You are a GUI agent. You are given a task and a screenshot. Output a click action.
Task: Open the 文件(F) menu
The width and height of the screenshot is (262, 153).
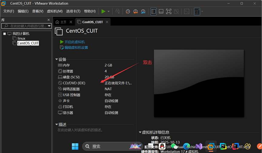click(x=9, y=11)
